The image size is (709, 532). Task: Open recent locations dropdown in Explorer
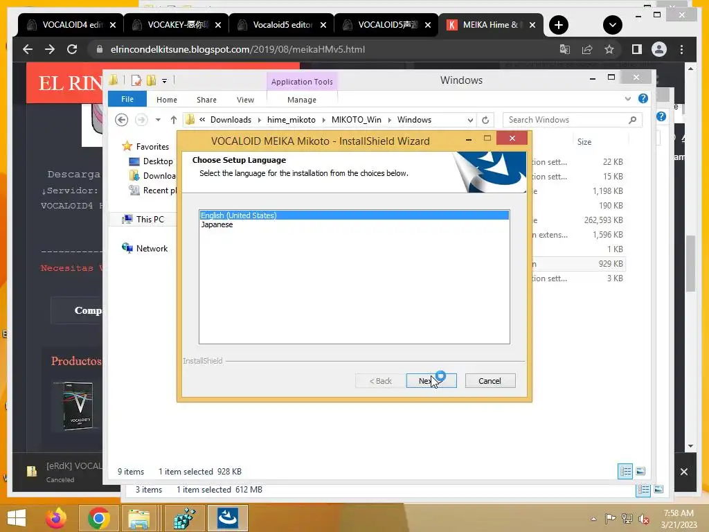point(158,120)
